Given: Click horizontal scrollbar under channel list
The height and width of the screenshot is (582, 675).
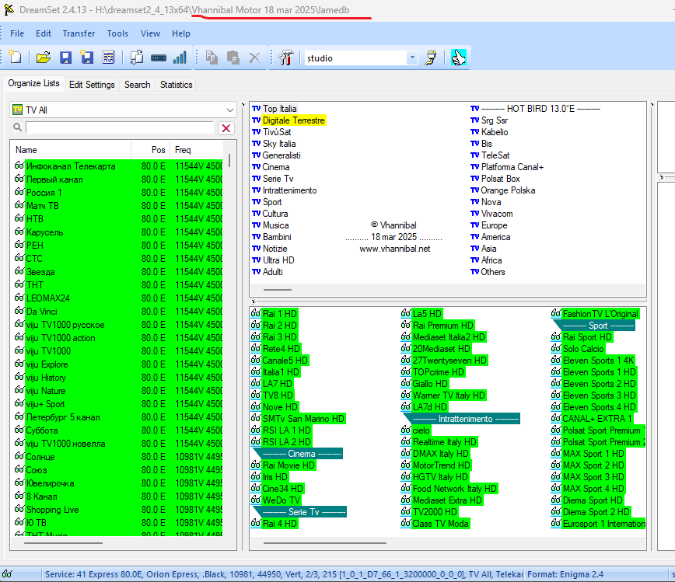Looking at the screenshot, I should pyautogui.click(x=63, y=543).
